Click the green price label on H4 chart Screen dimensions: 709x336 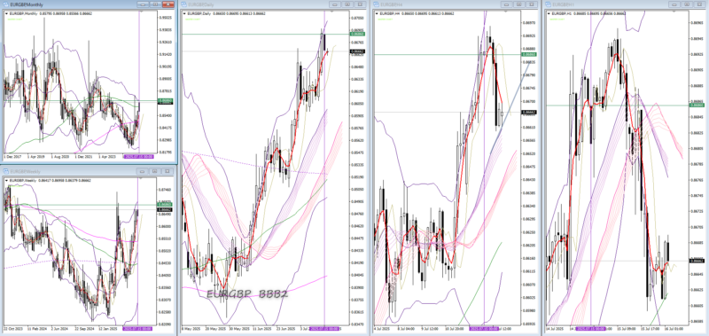pyautogui.click(x=527, y=54)
